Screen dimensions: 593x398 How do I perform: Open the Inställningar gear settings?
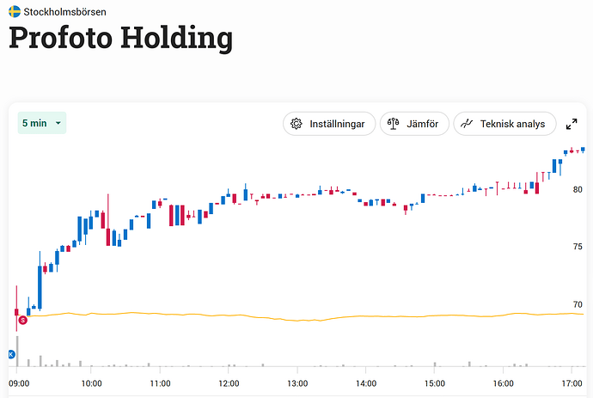(329, 124)
